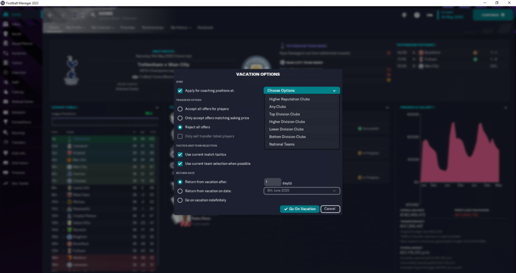
Task: Cancel the Vacation Options dialog
Action: point(330,209)
